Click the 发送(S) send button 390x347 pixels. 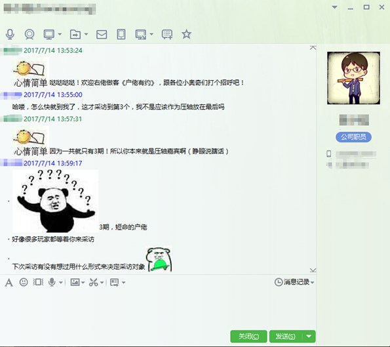coord(286,337)
